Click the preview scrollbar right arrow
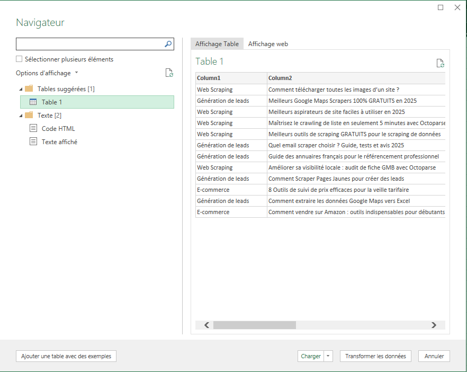The height and width of the screenshot is (372, 467). coord(434,325)
